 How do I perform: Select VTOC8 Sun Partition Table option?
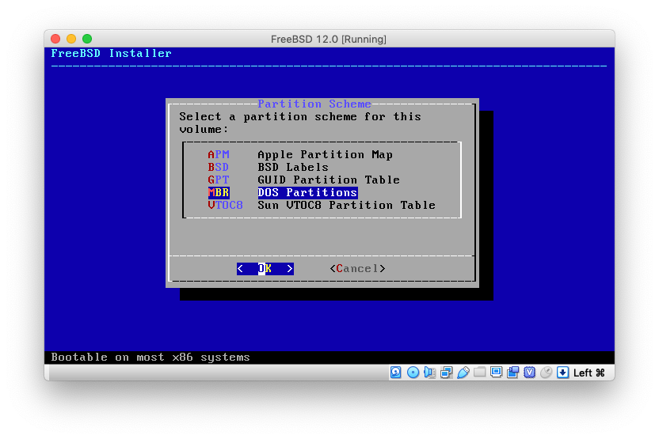click(321, 206)
